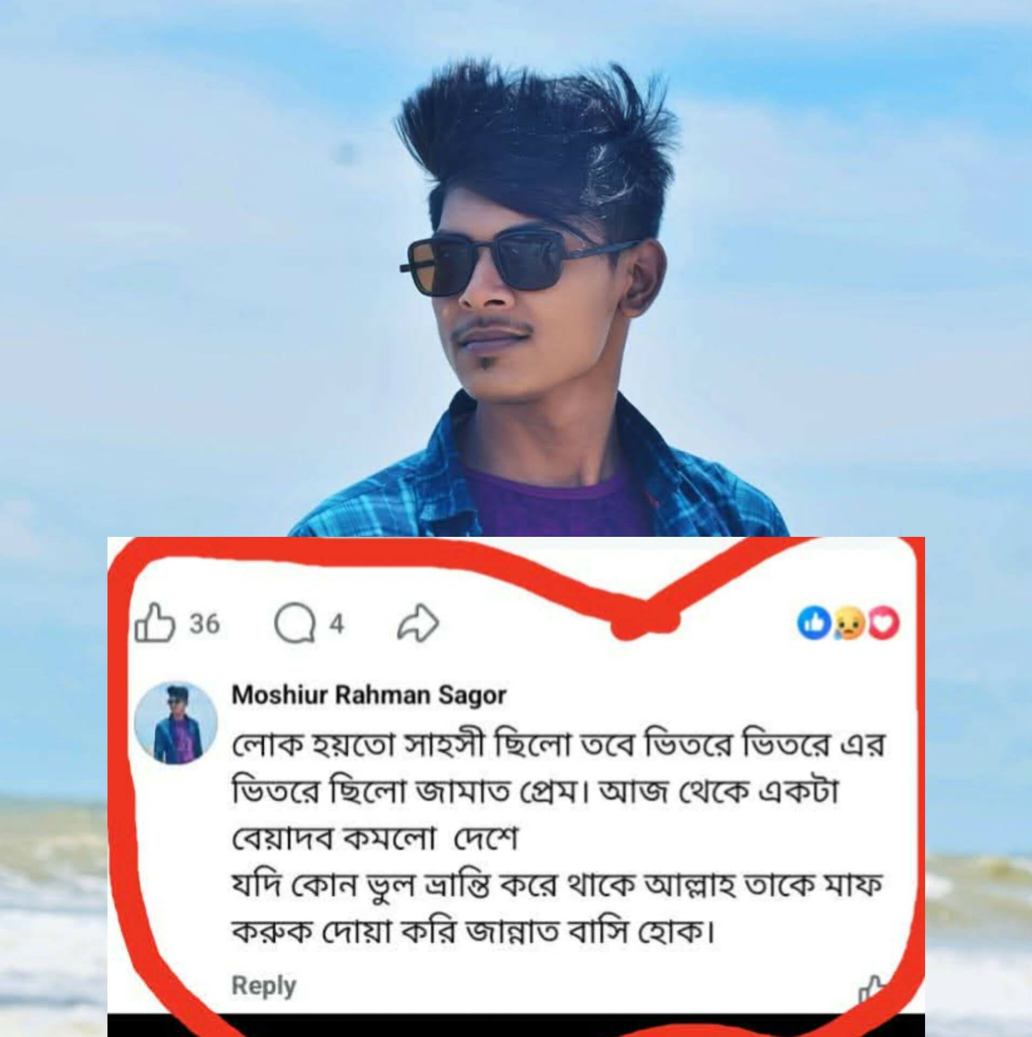The height and width of the screenshot is (1037, 1032).
Task: View the 4 comments count
Action: pos(337,624)
